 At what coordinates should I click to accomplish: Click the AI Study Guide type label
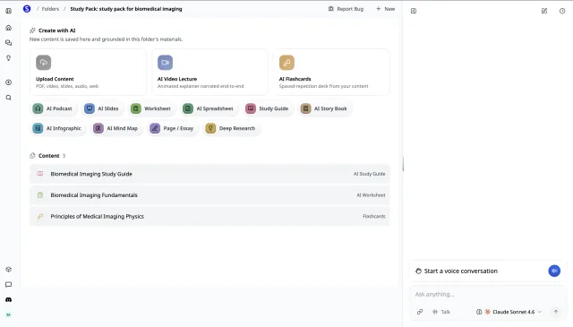point(369,174)
